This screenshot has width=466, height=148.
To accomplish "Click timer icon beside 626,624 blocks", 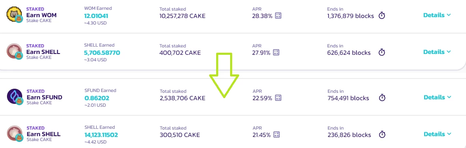I will (x=382, y=53).
